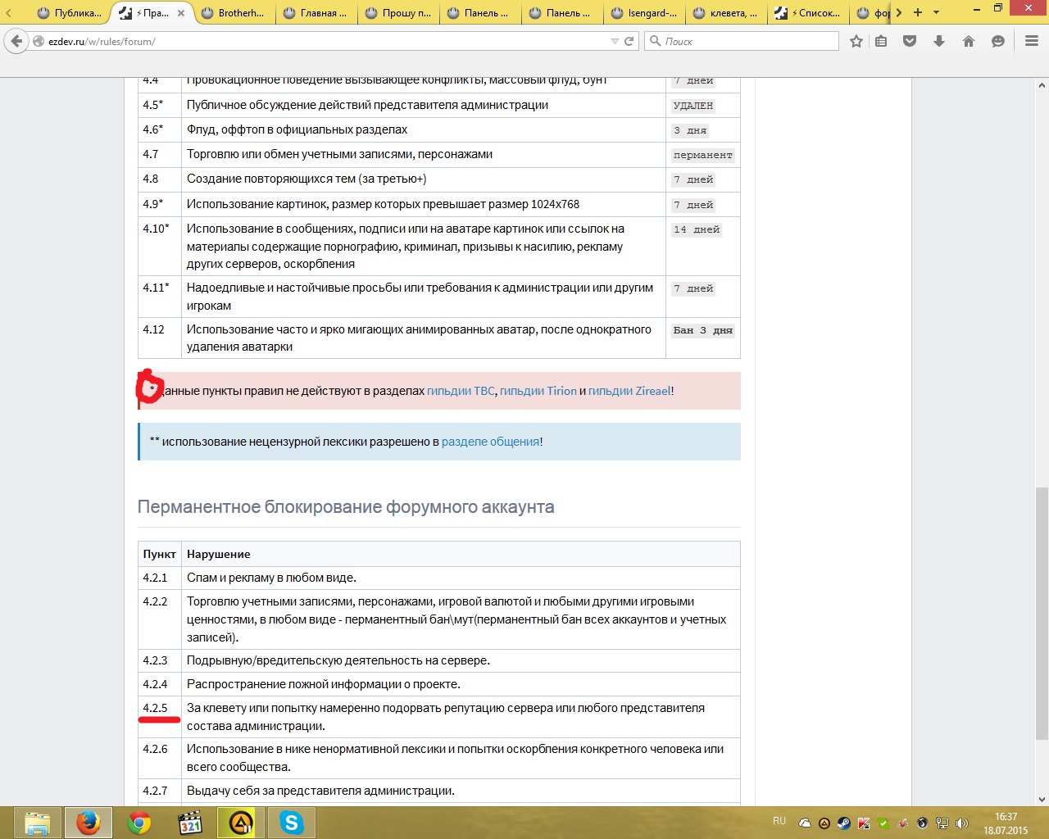Click the Бан 3 дня penalty cell
The image size is (1049, 839).
pyautogui.click(x=702, y=330)
